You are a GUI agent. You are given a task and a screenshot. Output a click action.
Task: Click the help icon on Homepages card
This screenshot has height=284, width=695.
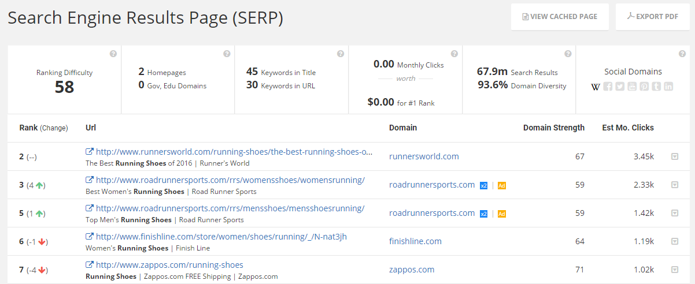click(227, 54)
